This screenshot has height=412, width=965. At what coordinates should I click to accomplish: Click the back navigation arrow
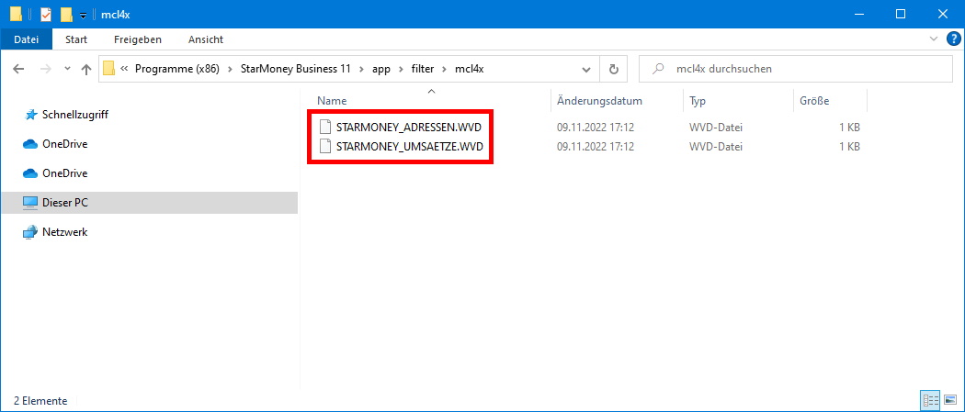(x=18, y=70)
